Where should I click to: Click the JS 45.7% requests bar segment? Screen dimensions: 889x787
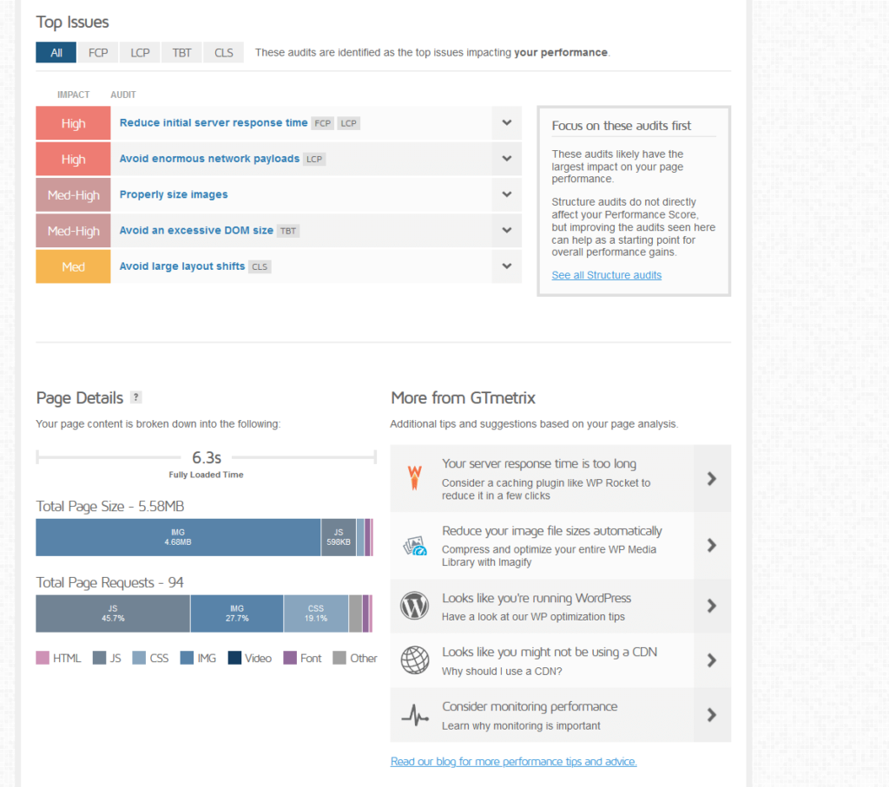[x=113, y=613]
